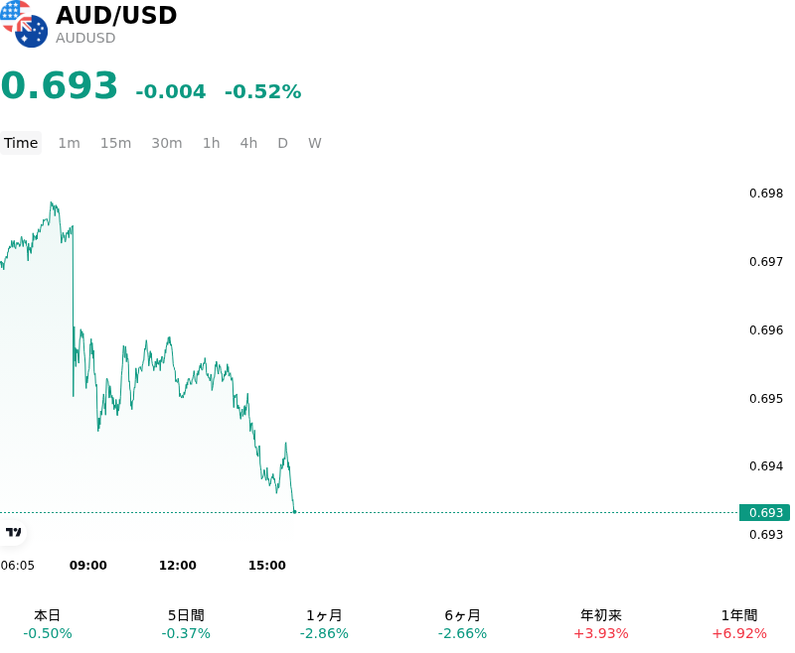Image resolution: width=795 pixels, height=653 pixels.
Task: Click the AUD/USD currency pair flag icon
Action: click(24, 24)
